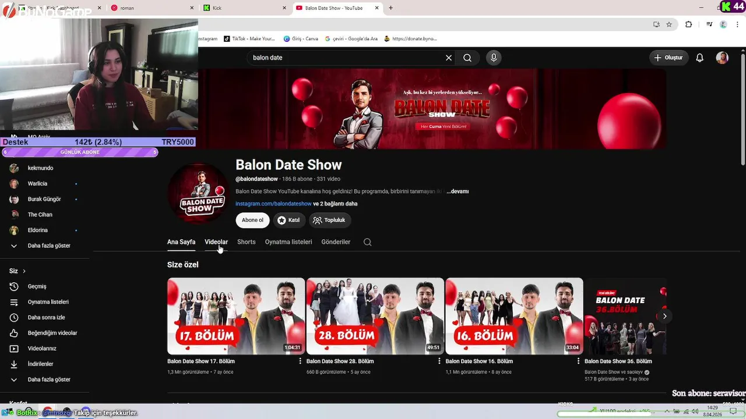Click the Katıl join button
The height and width of the screenshot is (419, 746).
pyautogui.click(x=289, y=220)
